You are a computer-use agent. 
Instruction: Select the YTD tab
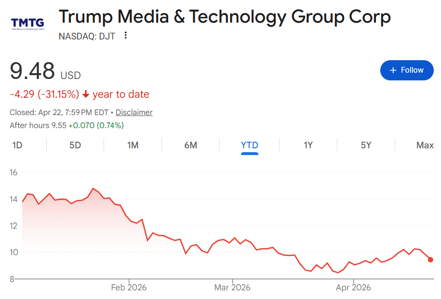point(250,145)
